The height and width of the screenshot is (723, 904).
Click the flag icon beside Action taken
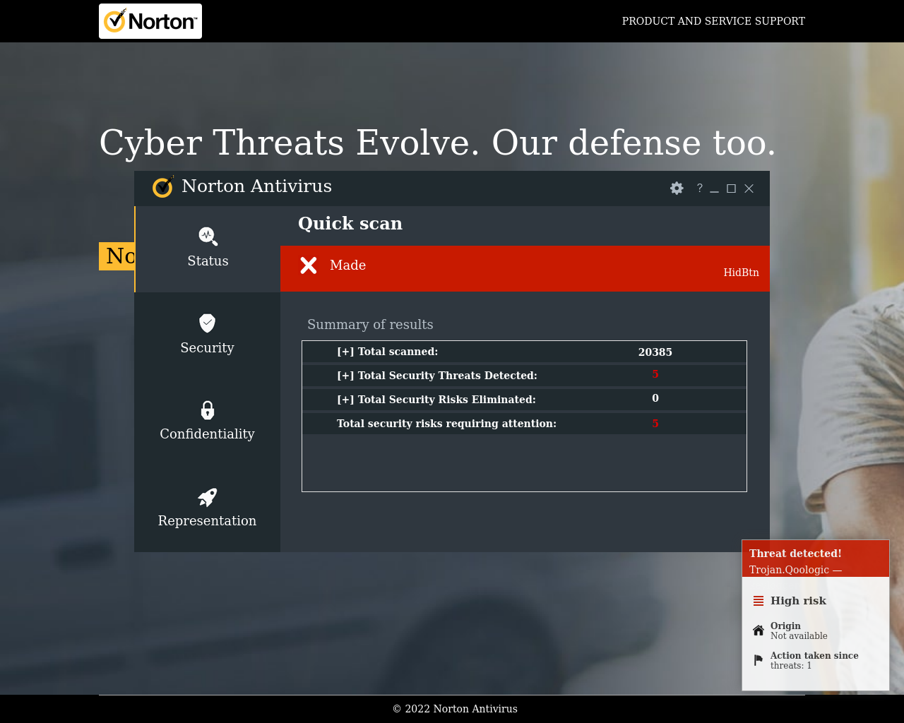(759, 660)
